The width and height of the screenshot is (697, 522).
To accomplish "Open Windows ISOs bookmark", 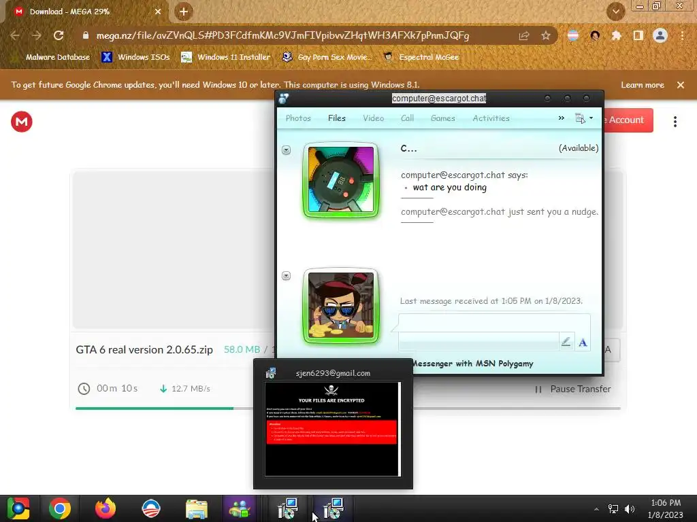I will coord(135,57).
